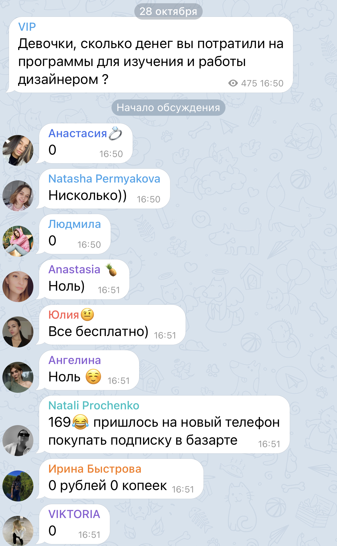The image size is (337, 546).
Task: Open Юлия's profile picture
Action: point(18,332)
